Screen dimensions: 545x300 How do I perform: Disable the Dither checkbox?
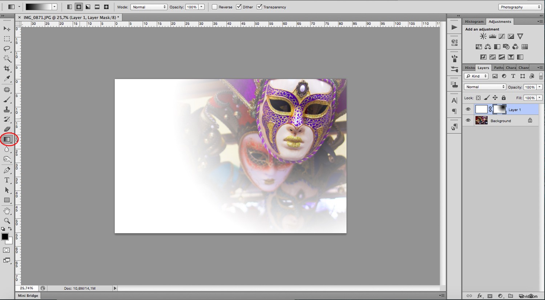[239, 7]
